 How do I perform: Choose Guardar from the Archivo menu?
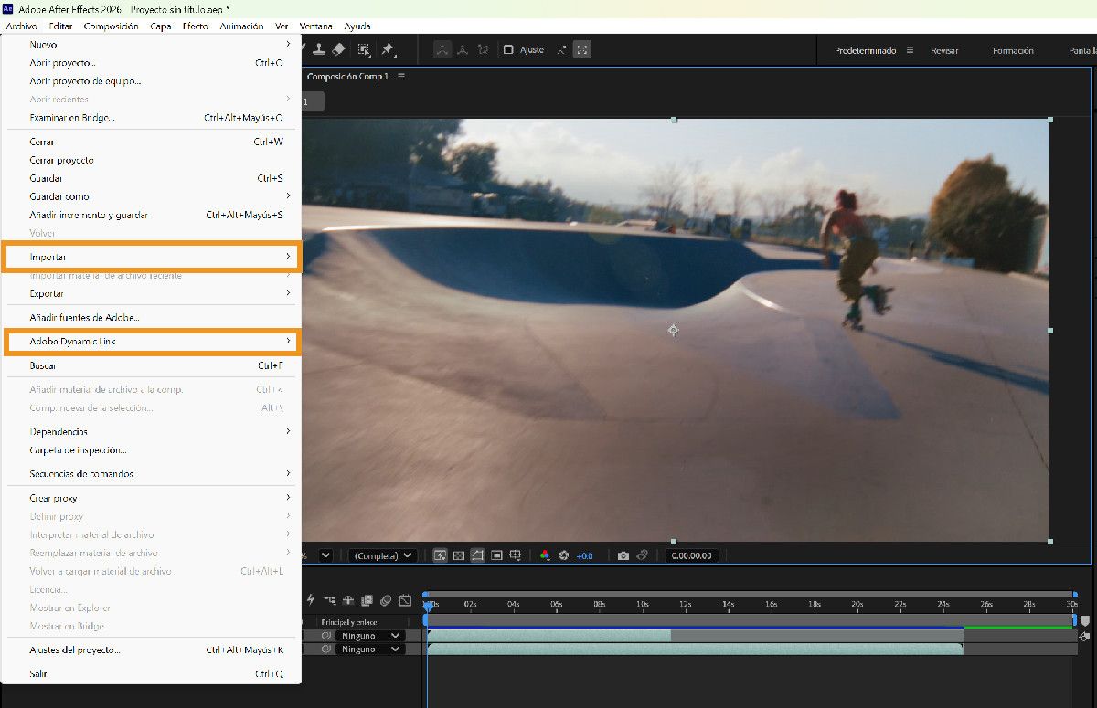(x=152, y=178)
